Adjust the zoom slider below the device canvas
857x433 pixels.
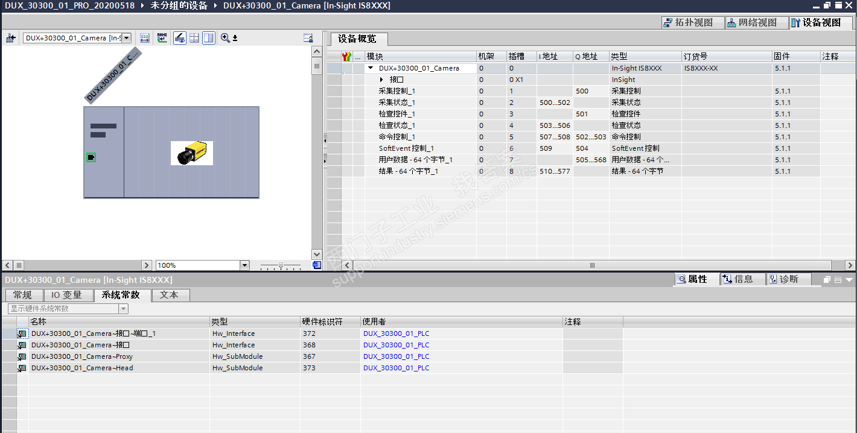[281, 265]
